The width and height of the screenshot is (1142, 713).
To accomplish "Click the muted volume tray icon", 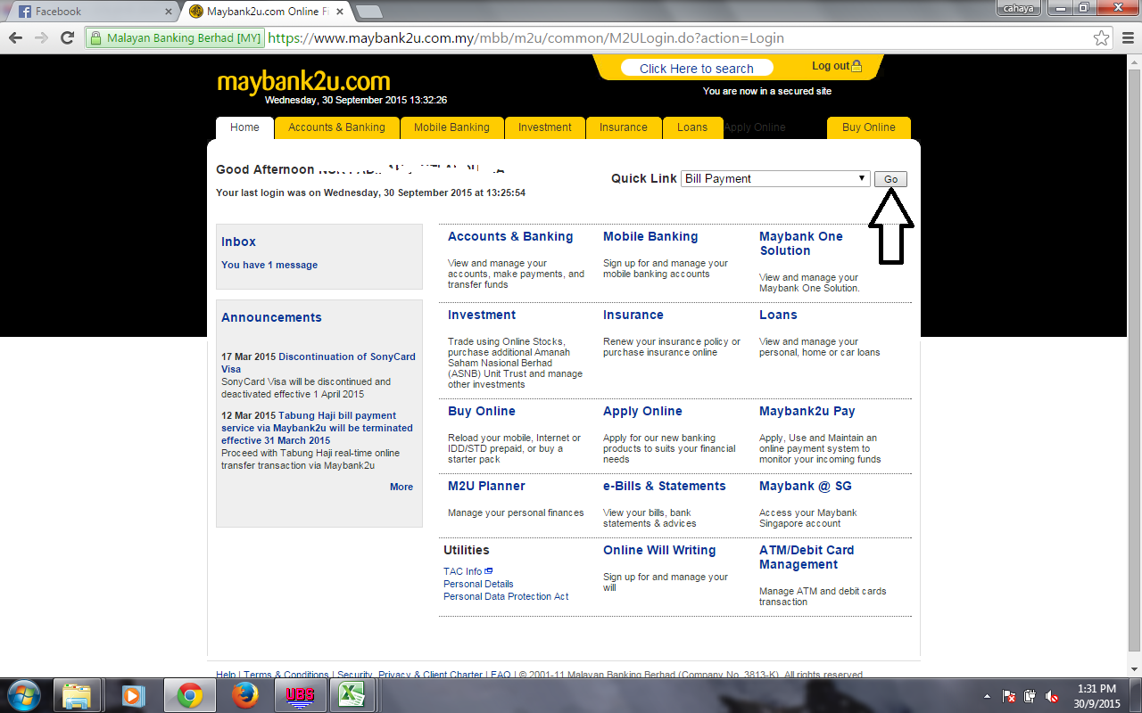I will click(1052, 696).
